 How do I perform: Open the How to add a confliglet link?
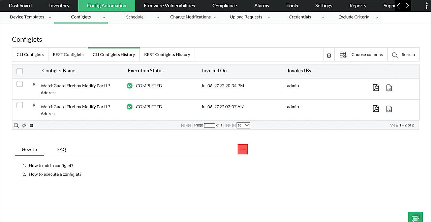point(51,165)
